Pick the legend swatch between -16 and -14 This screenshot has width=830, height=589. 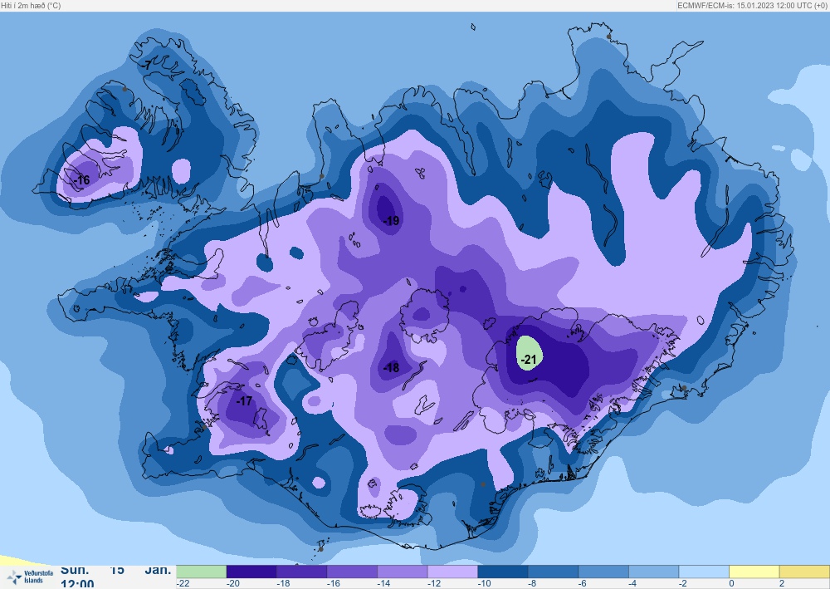(352, 572)
